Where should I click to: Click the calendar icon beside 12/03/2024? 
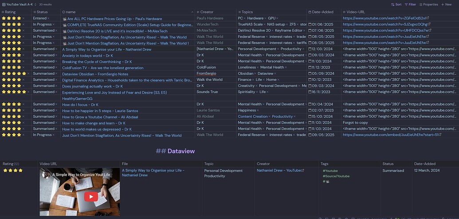[x=310, y=49]
